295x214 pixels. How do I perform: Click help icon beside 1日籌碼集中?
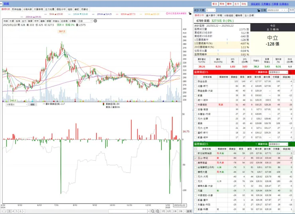(227, 40)
